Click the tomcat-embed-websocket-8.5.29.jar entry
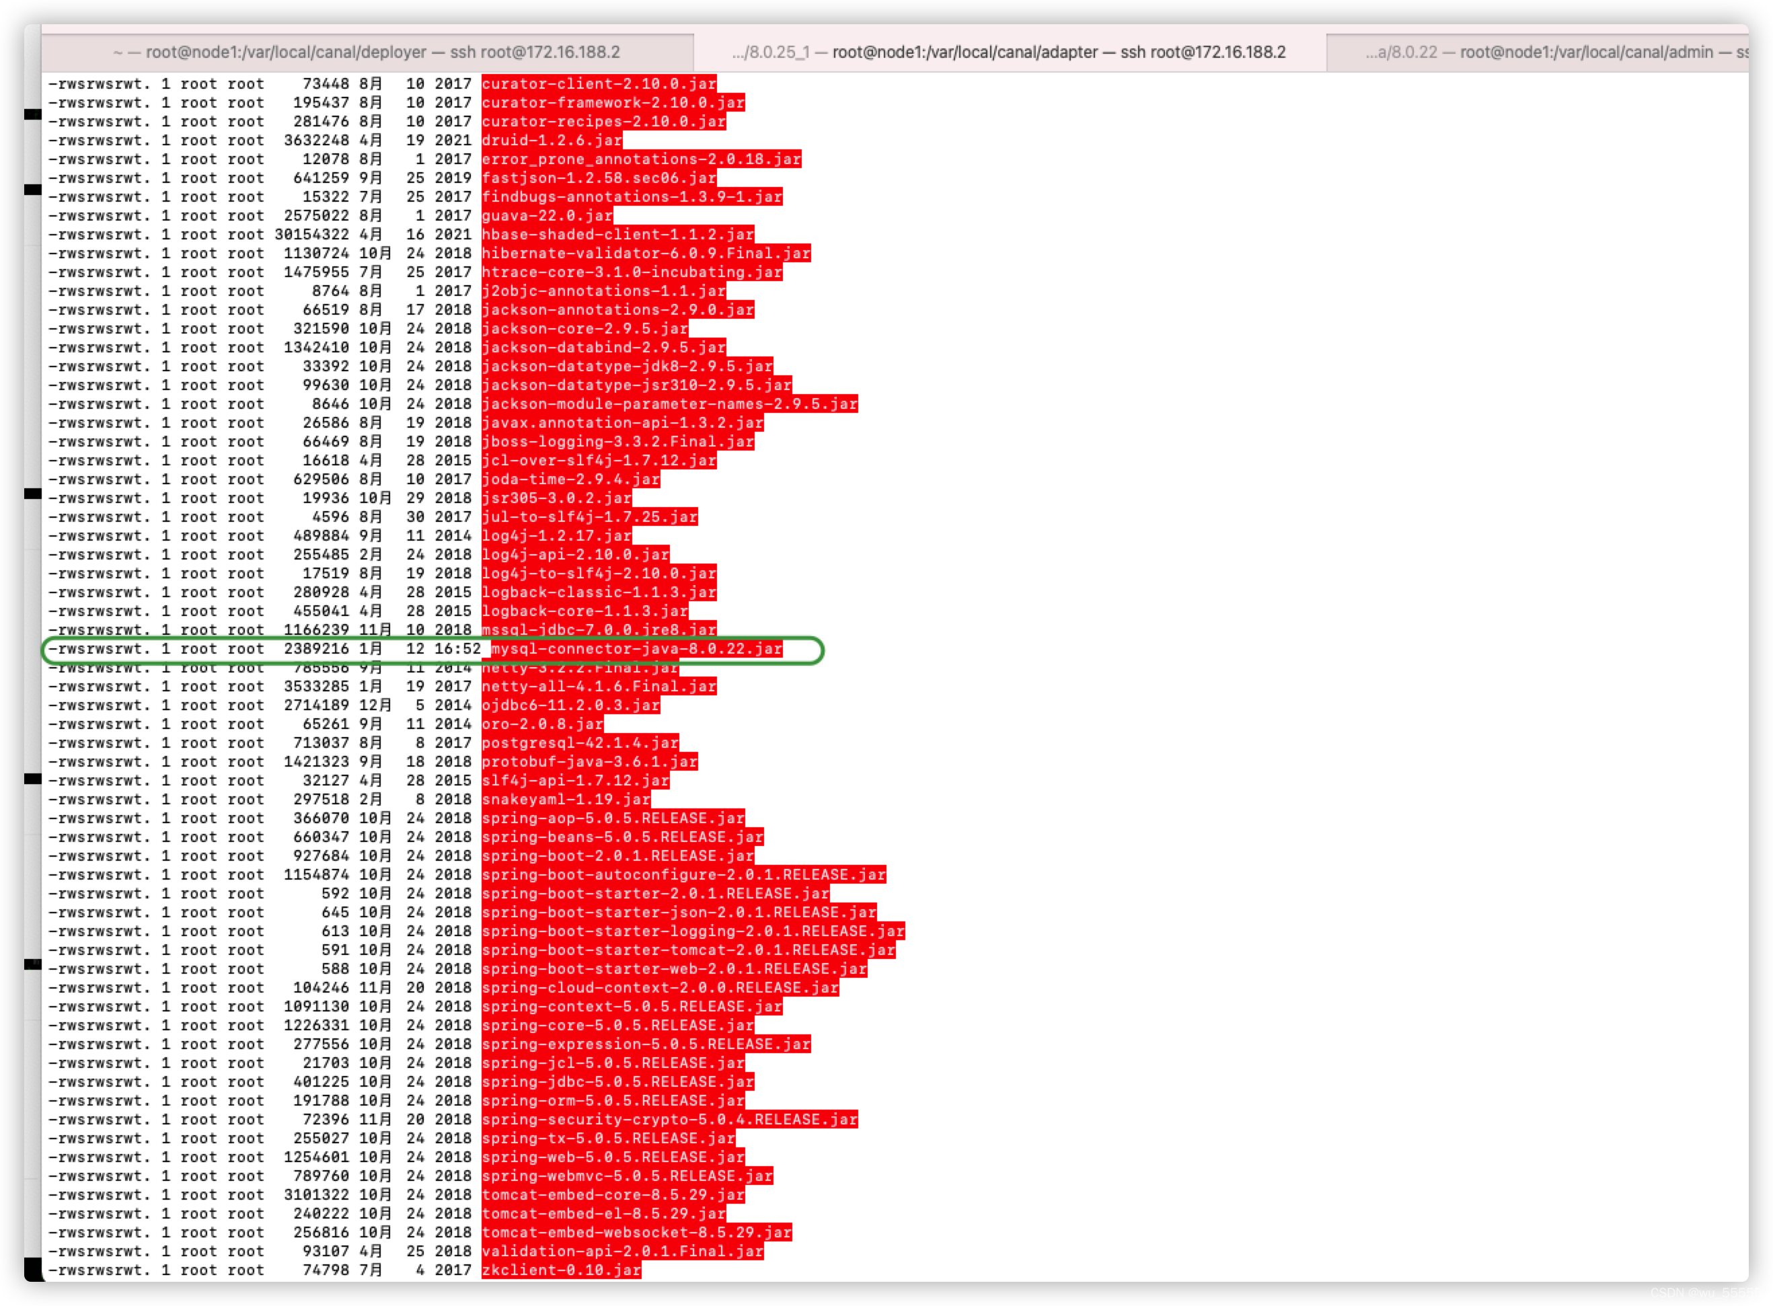Screen dimensions: 1773x1306 (x=636, y=1233)
